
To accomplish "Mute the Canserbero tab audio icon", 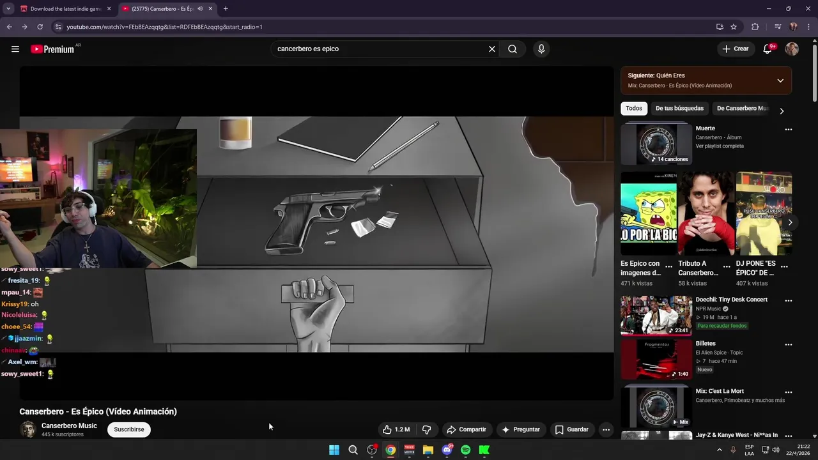I will pyautogui.click(x=200, y=9).
